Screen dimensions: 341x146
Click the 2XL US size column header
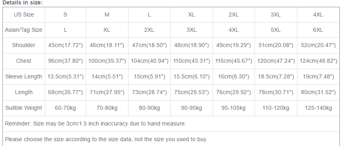[x=234, y=15]
